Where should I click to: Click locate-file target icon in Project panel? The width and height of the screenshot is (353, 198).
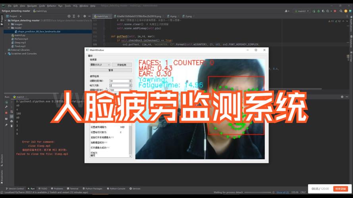[69, 16]
